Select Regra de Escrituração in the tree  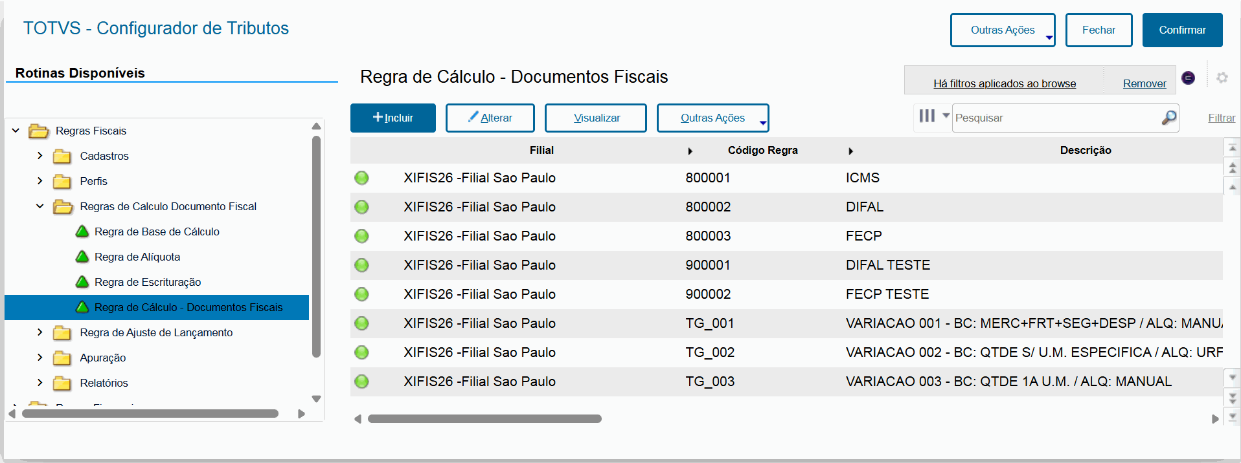(148, 282)
